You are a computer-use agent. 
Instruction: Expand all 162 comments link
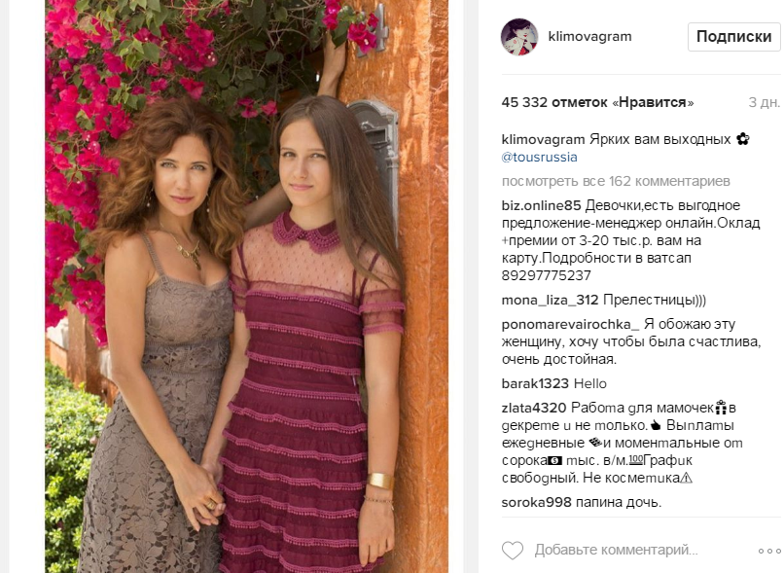(616, 181)
